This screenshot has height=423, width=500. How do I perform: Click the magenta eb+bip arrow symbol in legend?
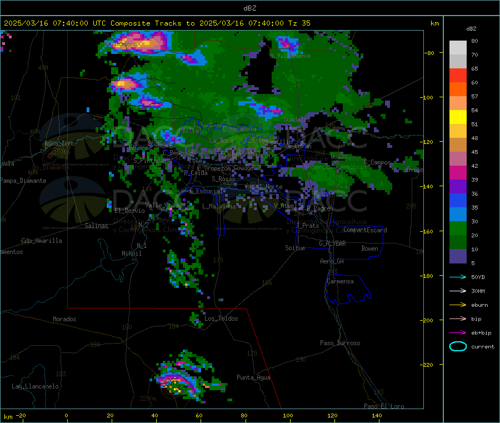458,333
